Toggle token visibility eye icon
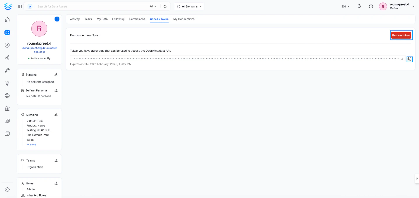The image size is (419, 198). coord(402,59)
